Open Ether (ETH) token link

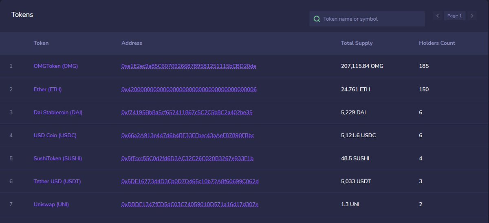click(x=48, y=89)
